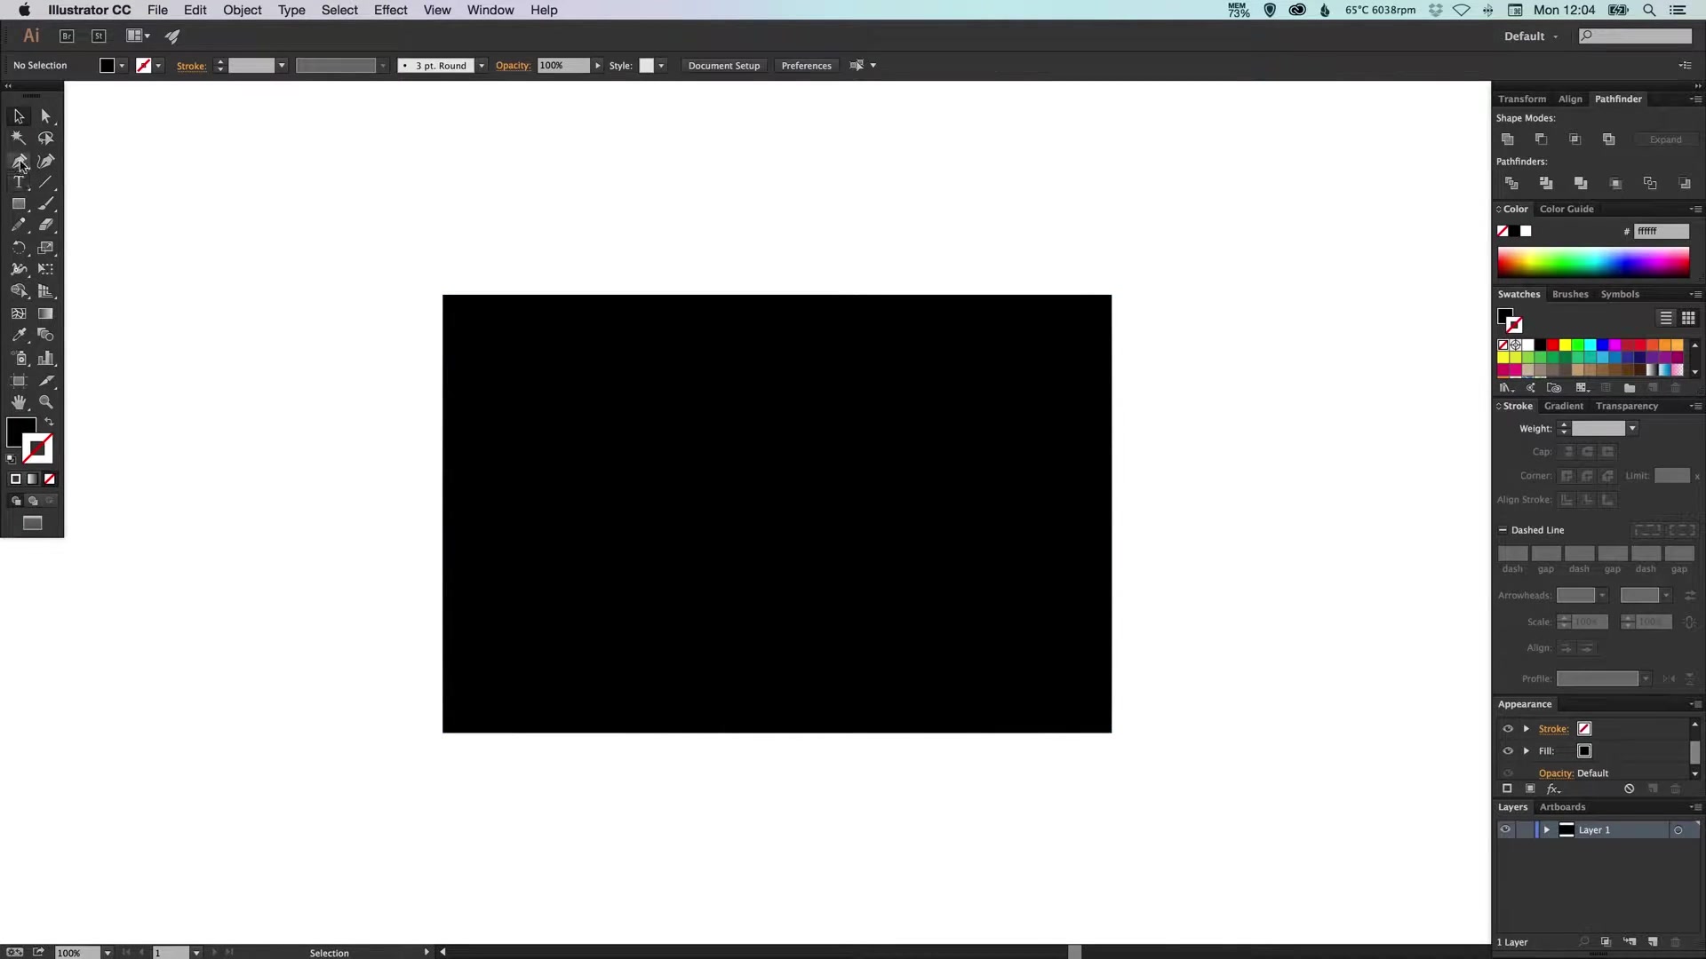Viewport: 1706px width, 959px height.
Task: Switch to the Artboards tab
Action: (1562, 807)
